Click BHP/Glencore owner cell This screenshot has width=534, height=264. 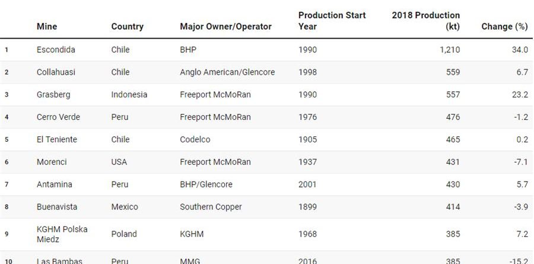206,185
